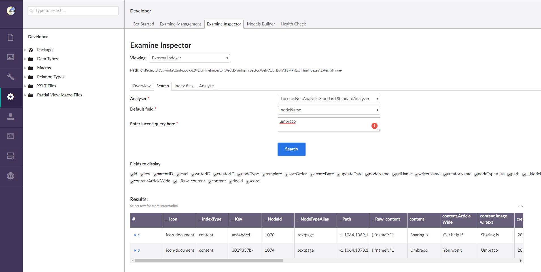This screenshot has width=541, height=272.
Task: Focus the Type to search box
Action: click(73, 11)
